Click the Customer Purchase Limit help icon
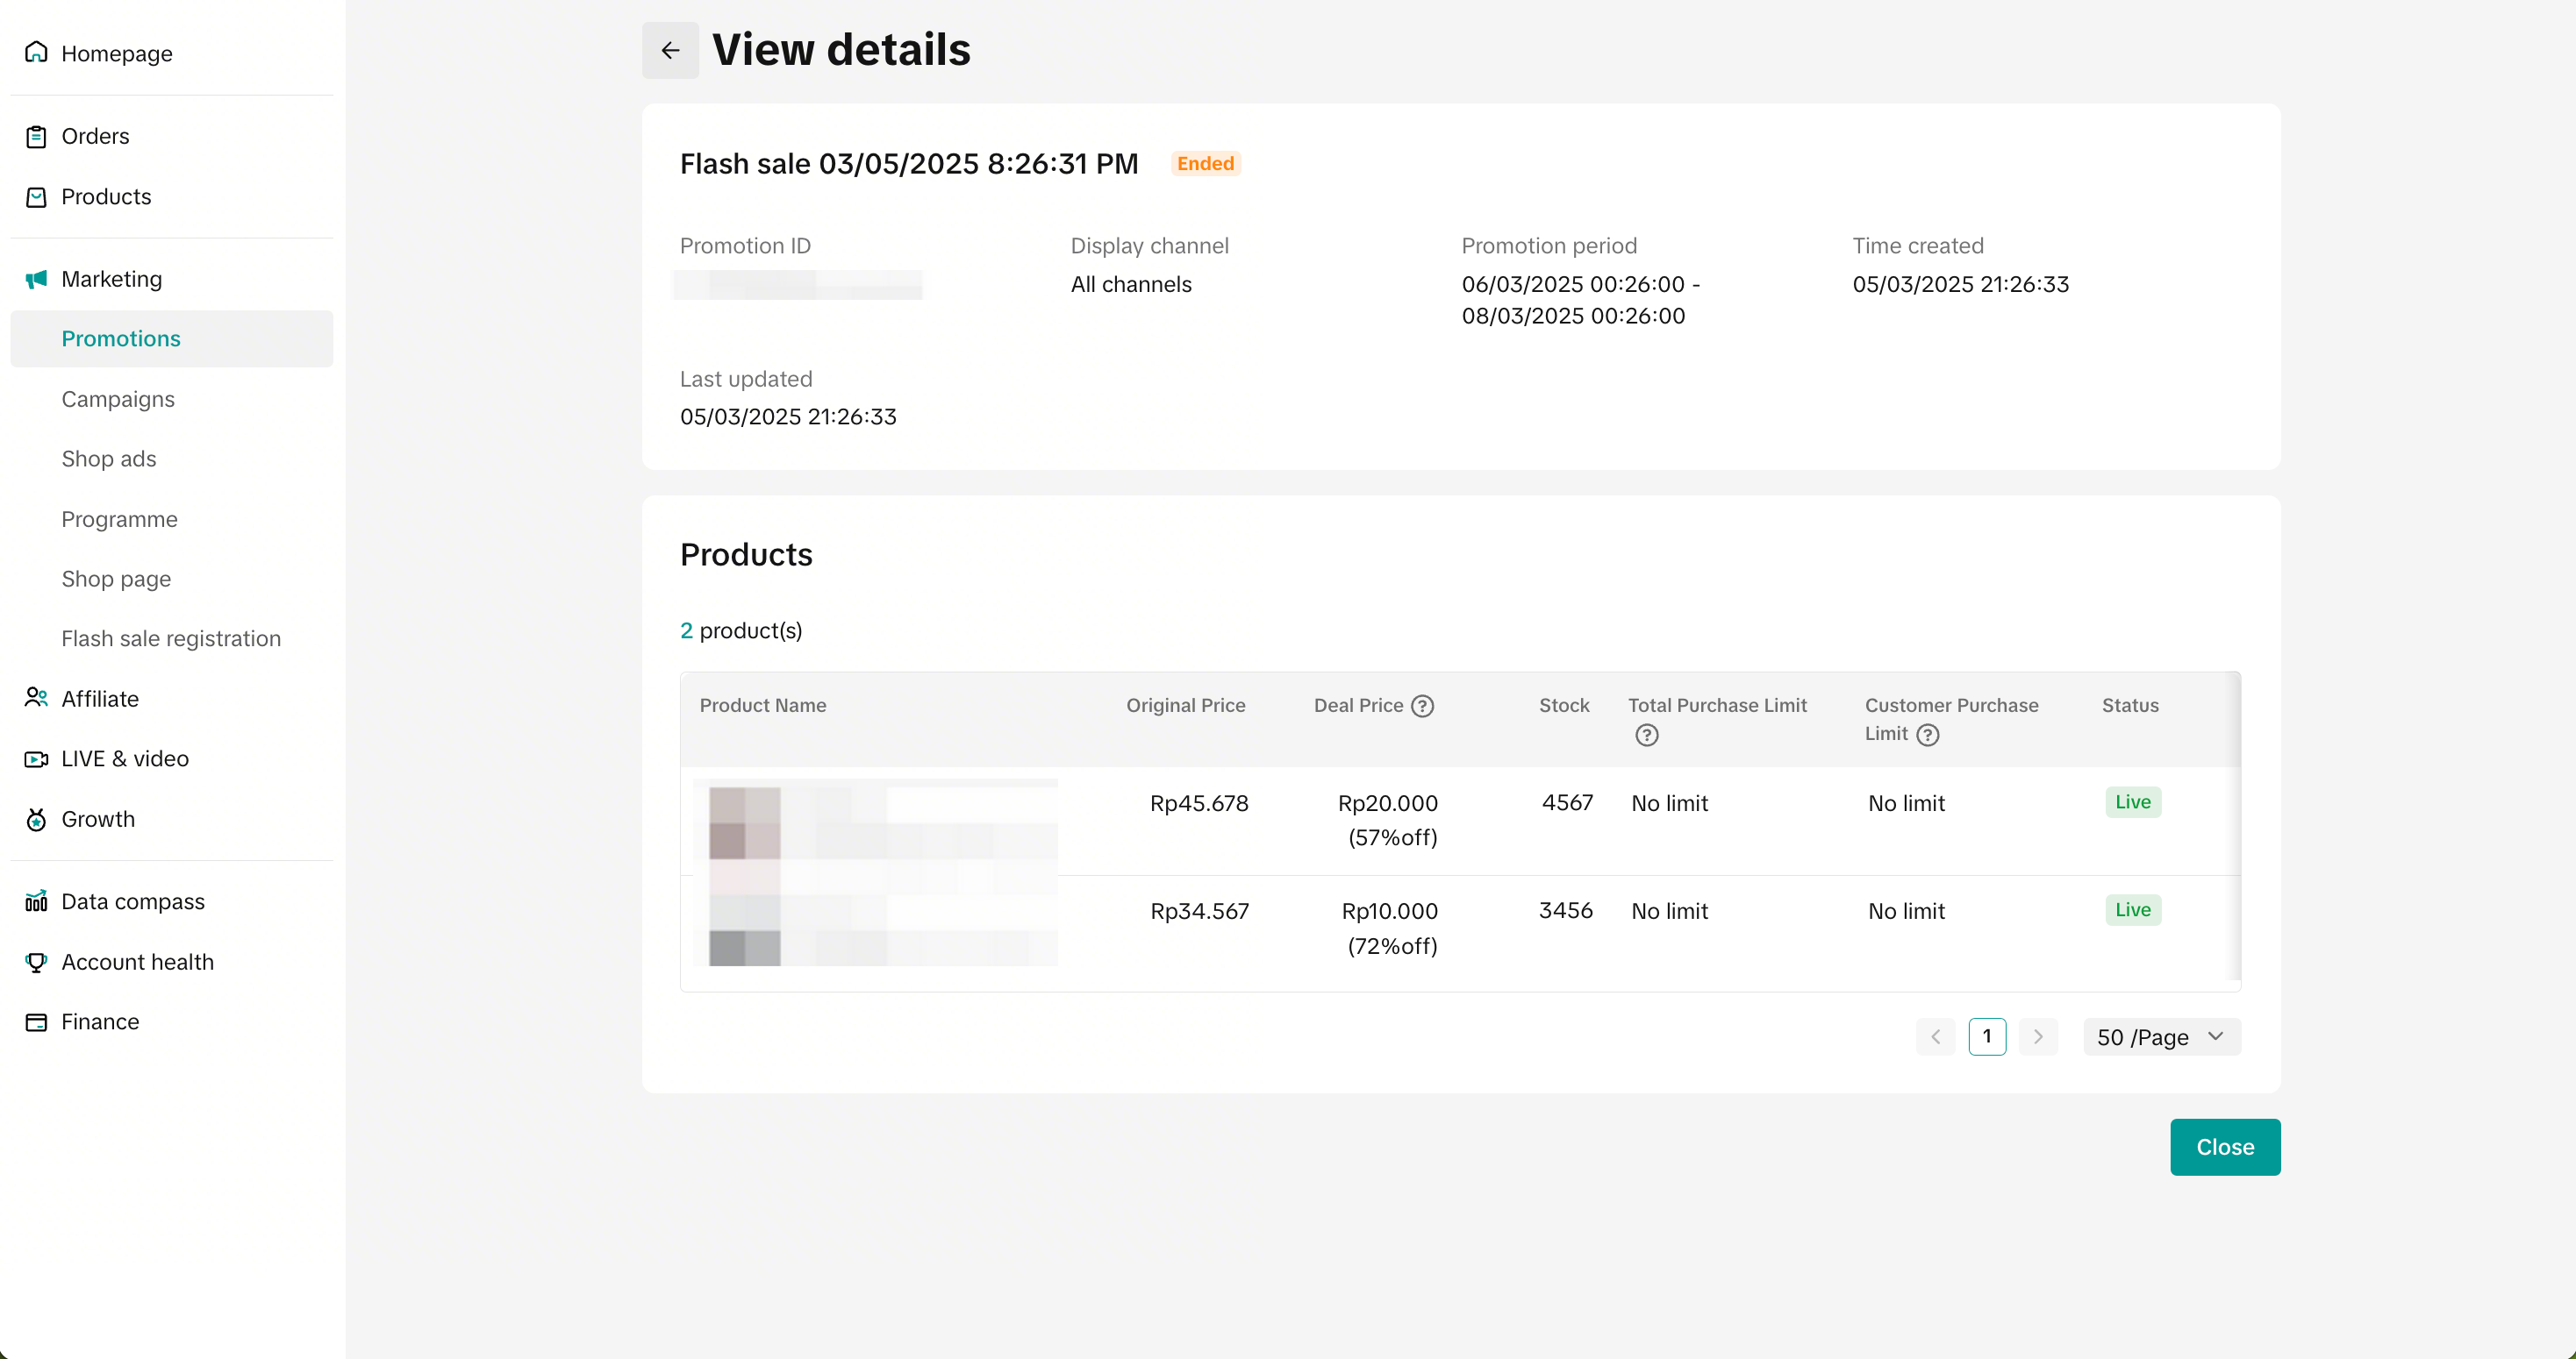 point(1927,735)
